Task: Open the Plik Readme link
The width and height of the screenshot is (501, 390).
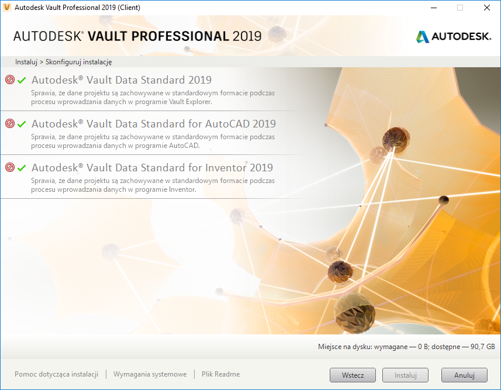Action: pyautogui.click(x=220, y=374)
